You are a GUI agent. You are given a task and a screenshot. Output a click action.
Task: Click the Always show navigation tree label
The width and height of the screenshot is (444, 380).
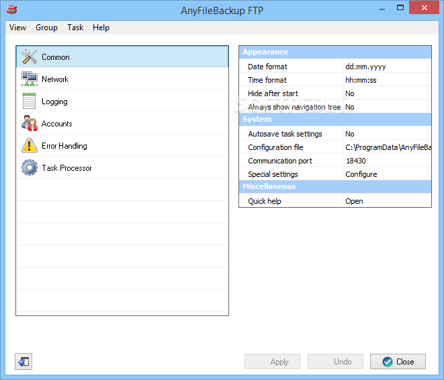[294, 107]
